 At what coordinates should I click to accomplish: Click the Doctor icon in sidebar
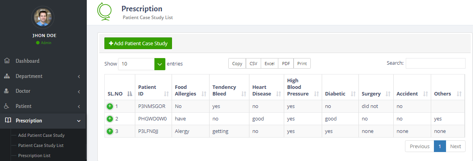tap(7, 91)
